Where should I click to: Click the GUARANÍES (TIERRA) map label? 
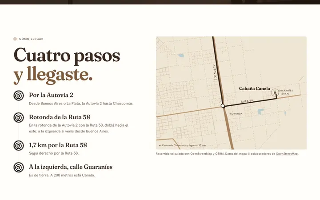pos(285,92)
